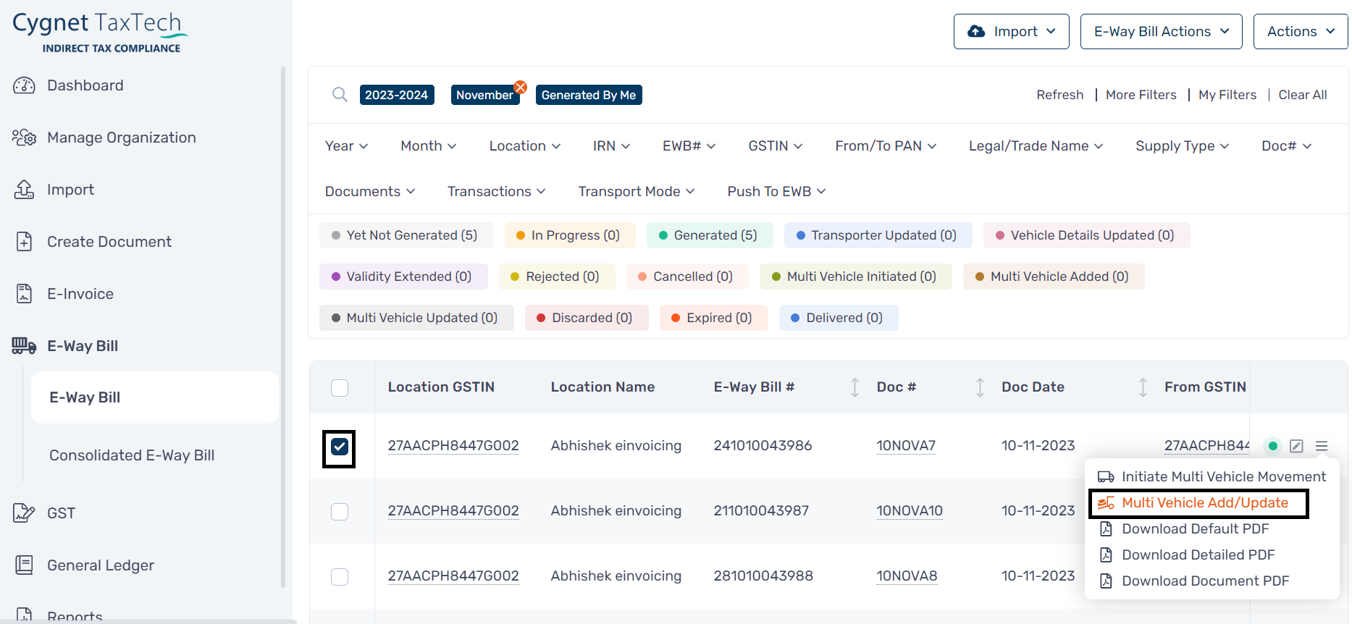Check the checkbox for E-Way Bill 211010043987

coord(340,512)
